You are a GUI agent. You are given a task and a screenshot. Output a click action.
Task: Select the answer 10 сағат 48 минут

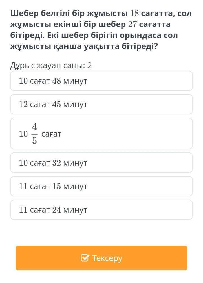(x=101, y=81)
